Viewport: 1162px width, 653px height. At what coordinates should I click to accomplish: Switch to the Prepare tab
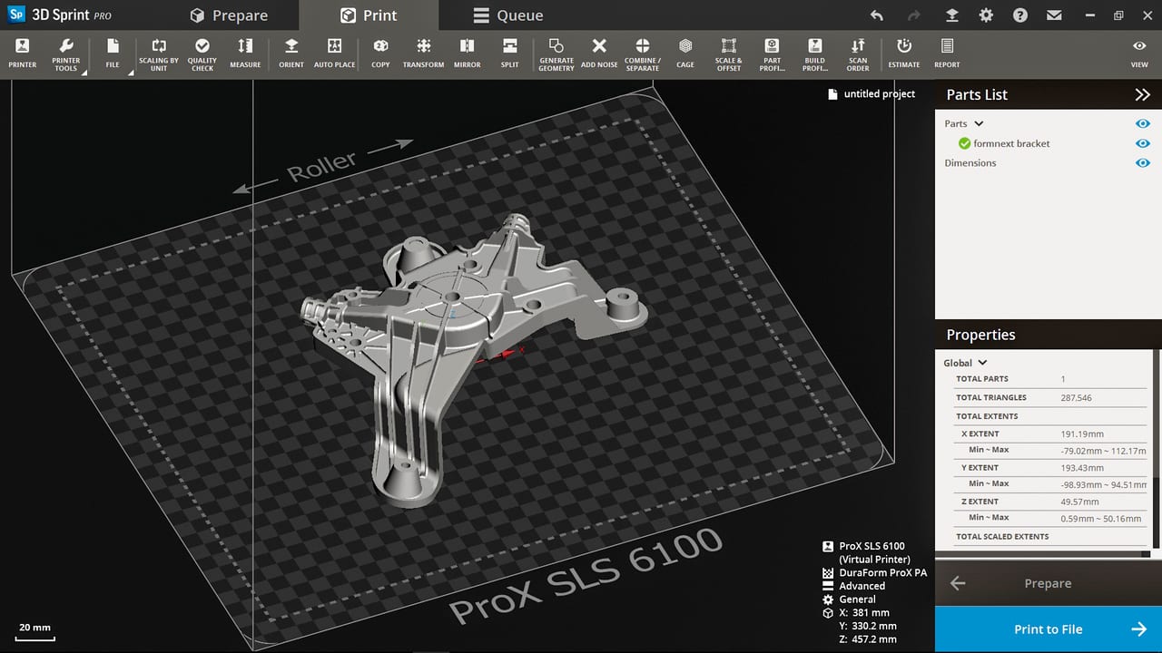pyautogui.click(x=229, y=15)
